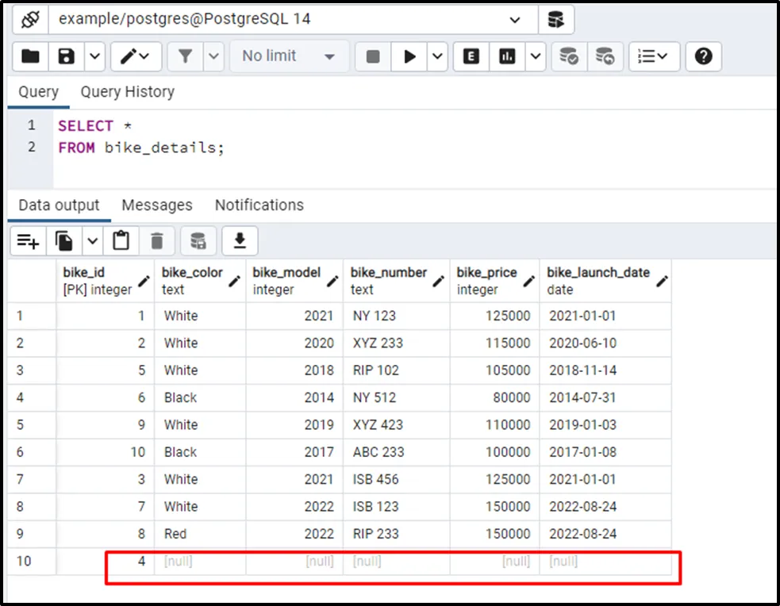
Task: Open the Edit pencil dropdown
Action: 136,56
